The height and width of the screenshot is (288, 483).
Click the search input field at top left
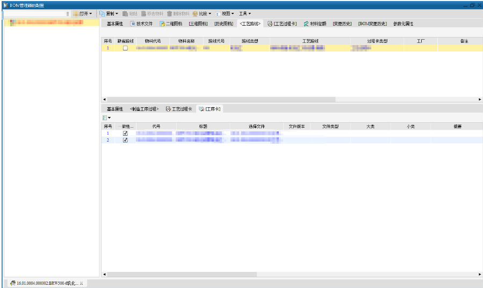pos(35,13)
